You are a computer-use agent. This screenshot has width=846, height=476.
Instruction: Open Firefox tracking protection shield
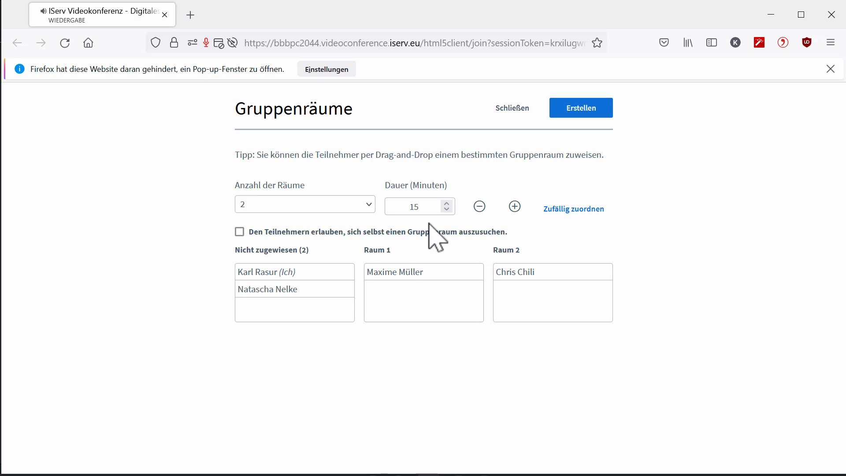point(156,42)
